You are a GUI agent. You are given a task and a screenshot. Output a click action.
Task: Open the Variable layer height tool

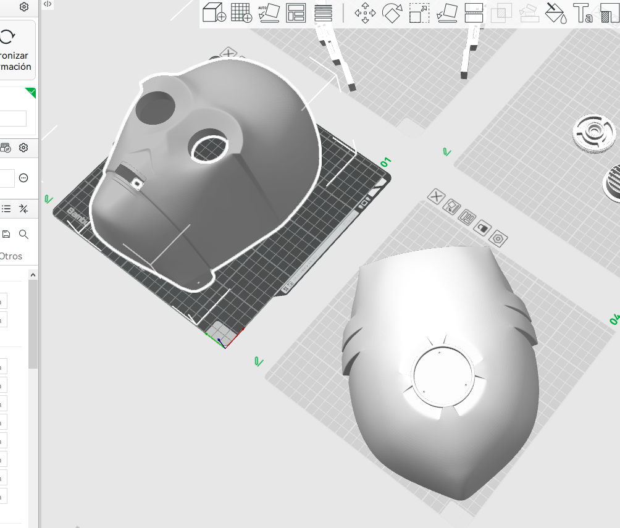(323, 12)
